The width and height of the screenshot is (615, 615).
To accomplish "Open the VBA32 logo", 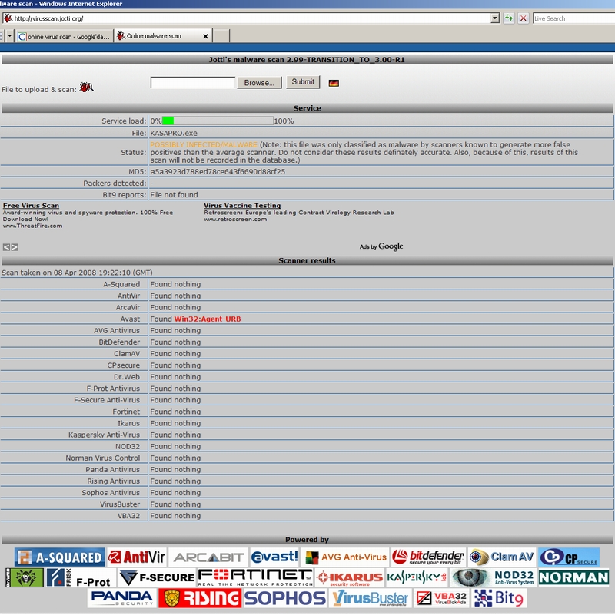I will (441, 598).
